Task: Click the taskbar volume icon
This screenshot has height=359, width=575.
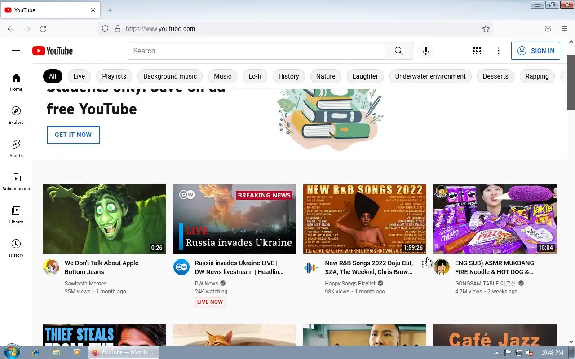Action: click(530, 353)
